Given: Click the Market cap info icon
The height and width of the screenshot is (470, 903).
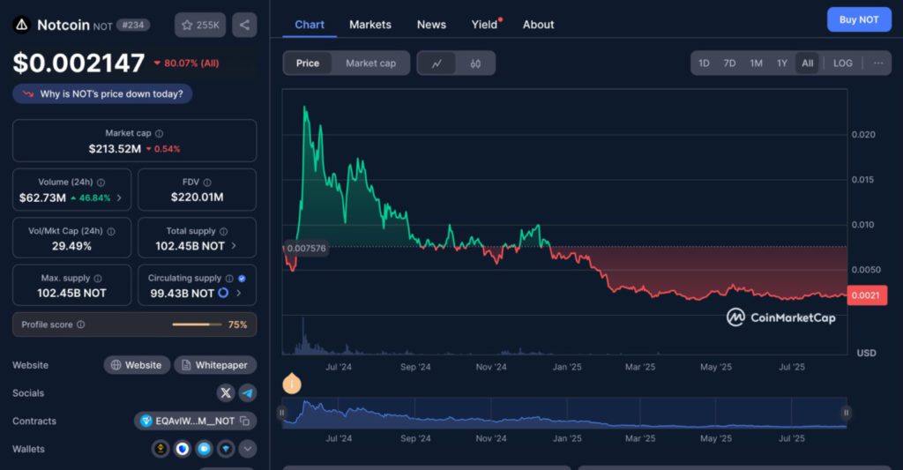Looking at the screenshot, I should point(159,133).
